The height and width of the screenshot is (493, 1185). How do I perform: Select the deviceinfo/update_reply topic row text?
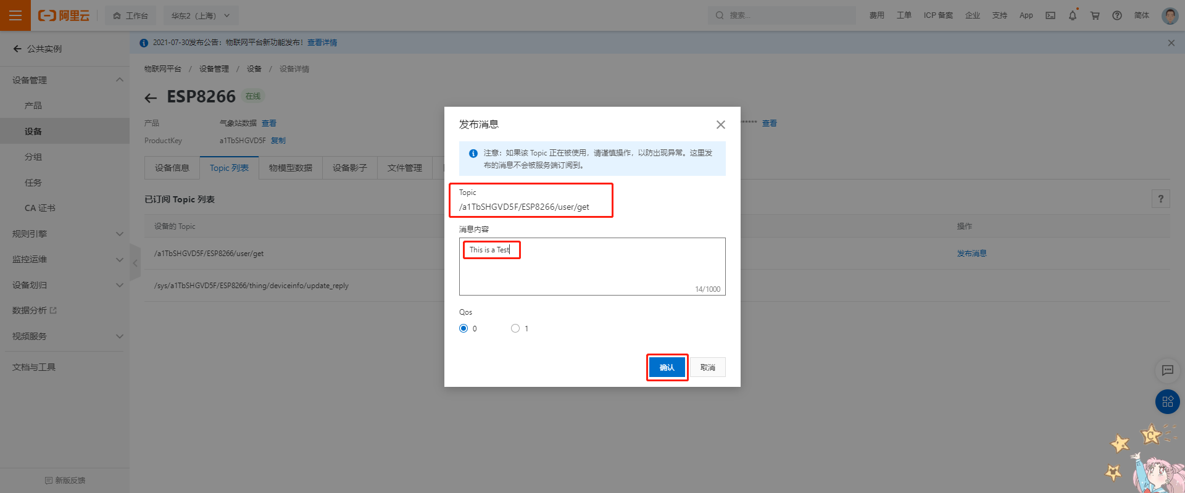coord(251,286)
